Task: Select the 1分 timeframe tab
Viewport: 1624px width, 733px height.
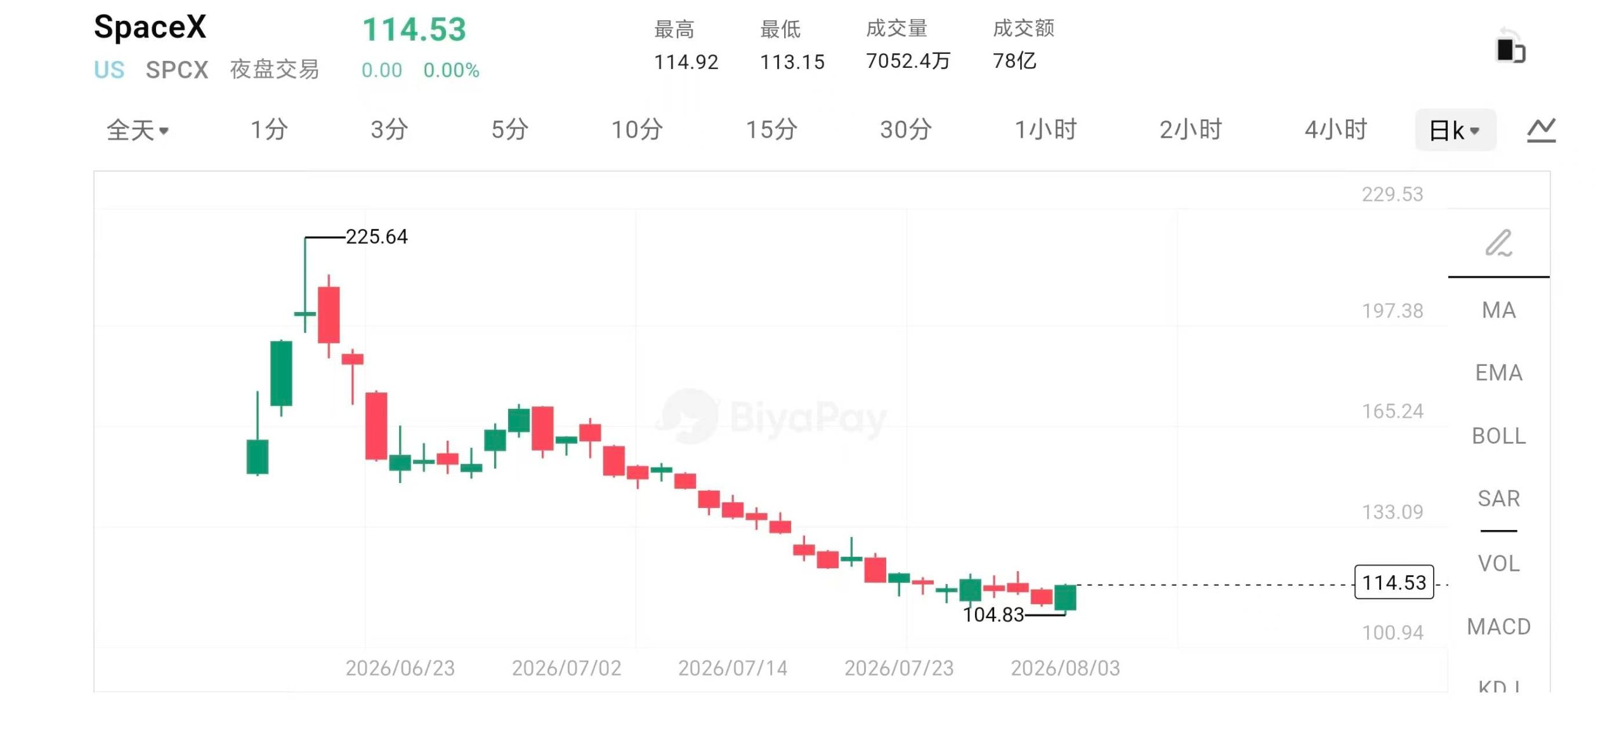Action: point(269,130)
